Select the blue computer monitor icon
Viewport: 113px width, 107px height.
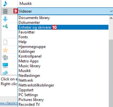click(x=5, y=65)
